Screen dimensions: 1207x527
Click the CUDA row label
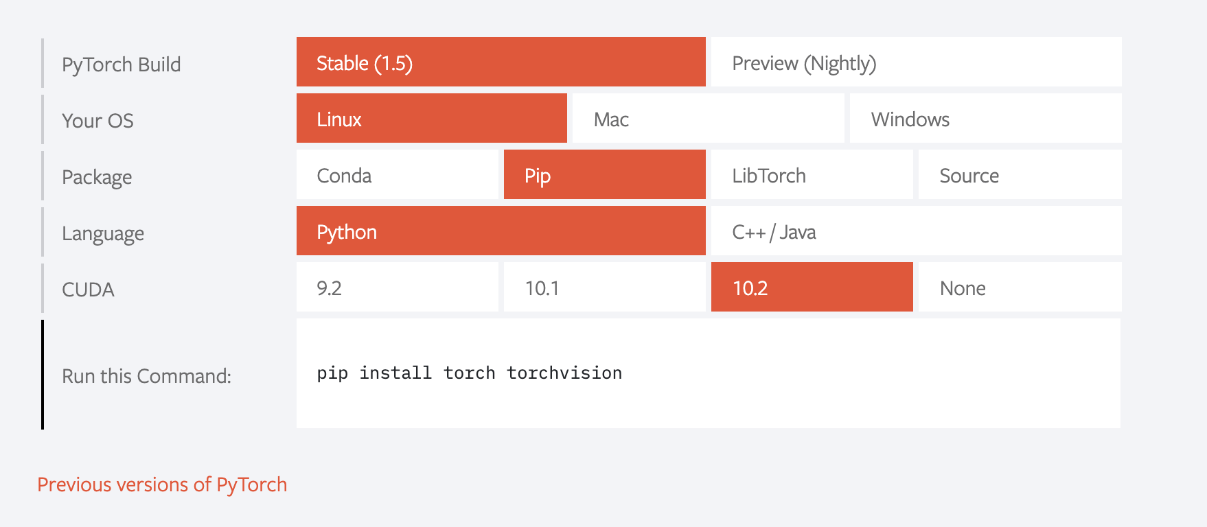pos(88,290)
